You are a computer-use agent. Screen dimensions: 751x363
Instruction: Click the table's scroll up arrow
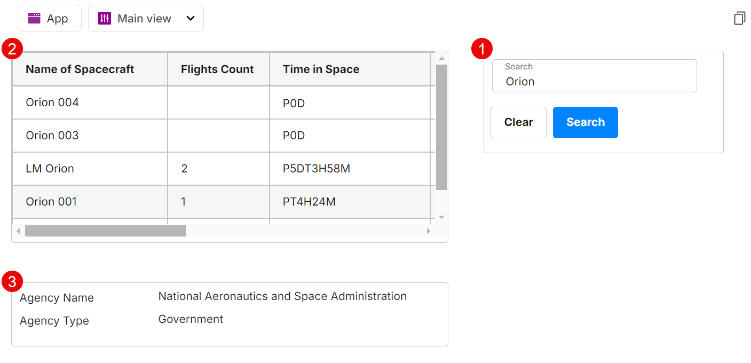(441, 58)
